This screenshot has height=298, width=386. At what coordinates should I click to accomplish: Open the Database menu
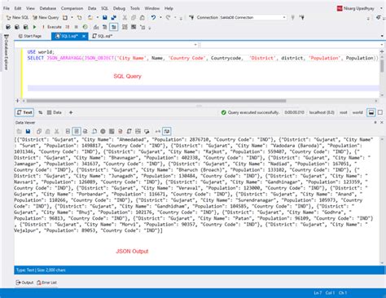coord(48,8)
